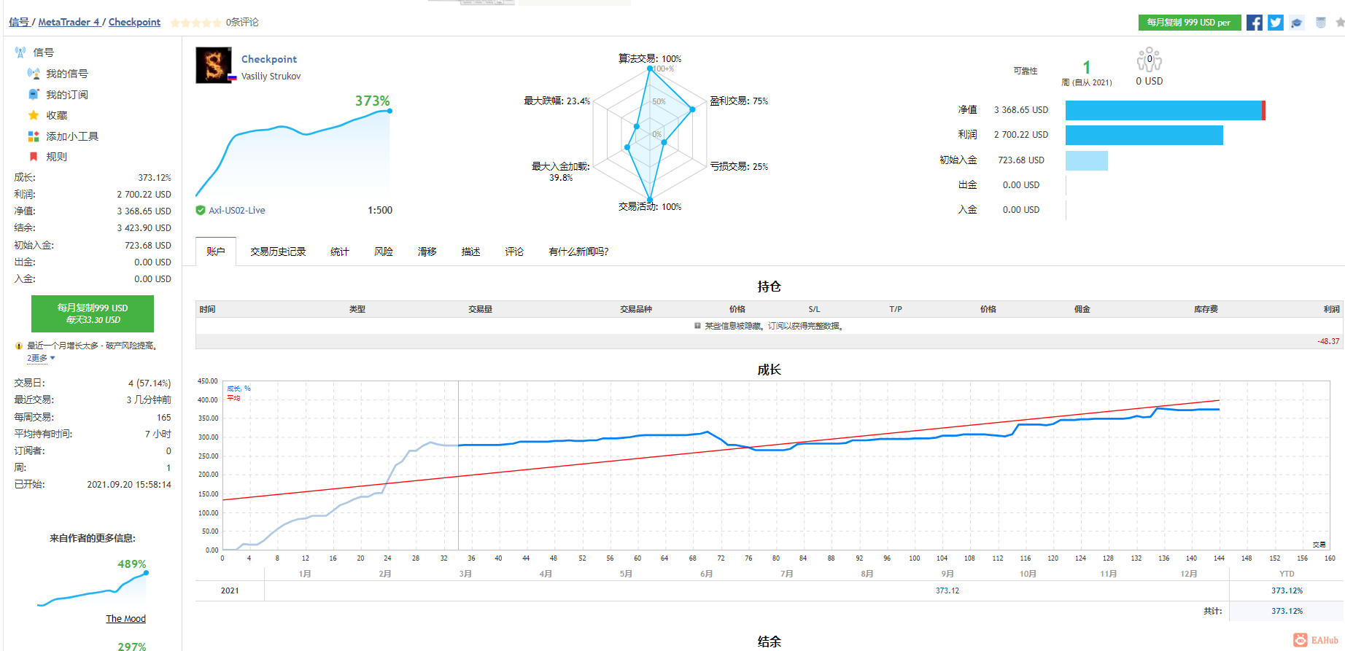Click the My Signals icon
The image size is (1345, 651).
[34, 74]
